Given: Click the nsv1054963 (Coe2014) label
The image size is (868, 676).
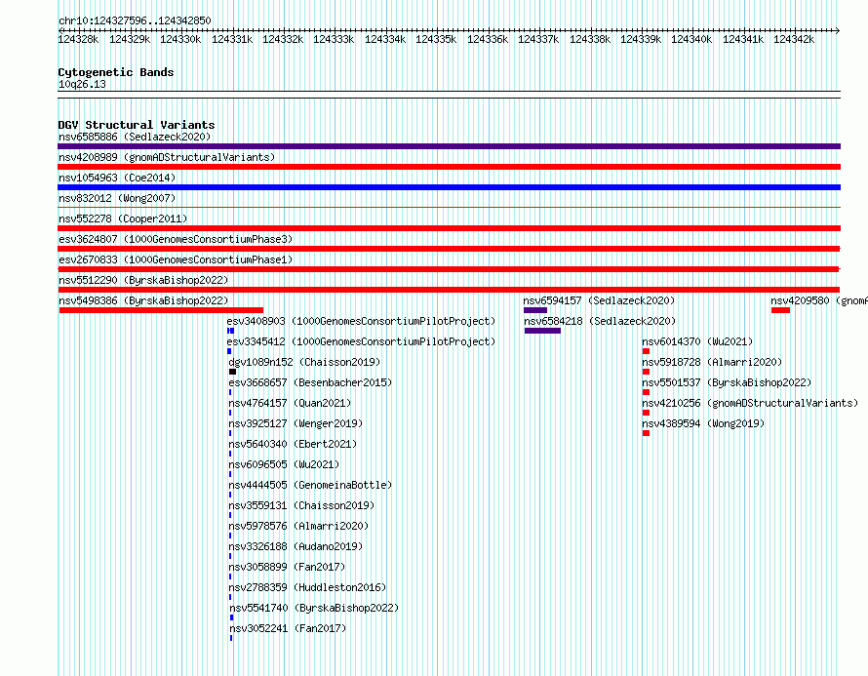Looking at the screenshot, I should tap(117, 178).
